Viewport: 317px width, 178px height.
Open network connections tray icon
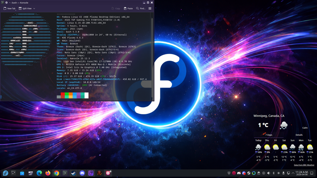(x=288, y=173)
